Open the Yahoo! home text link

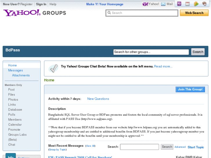pos(154,4)
